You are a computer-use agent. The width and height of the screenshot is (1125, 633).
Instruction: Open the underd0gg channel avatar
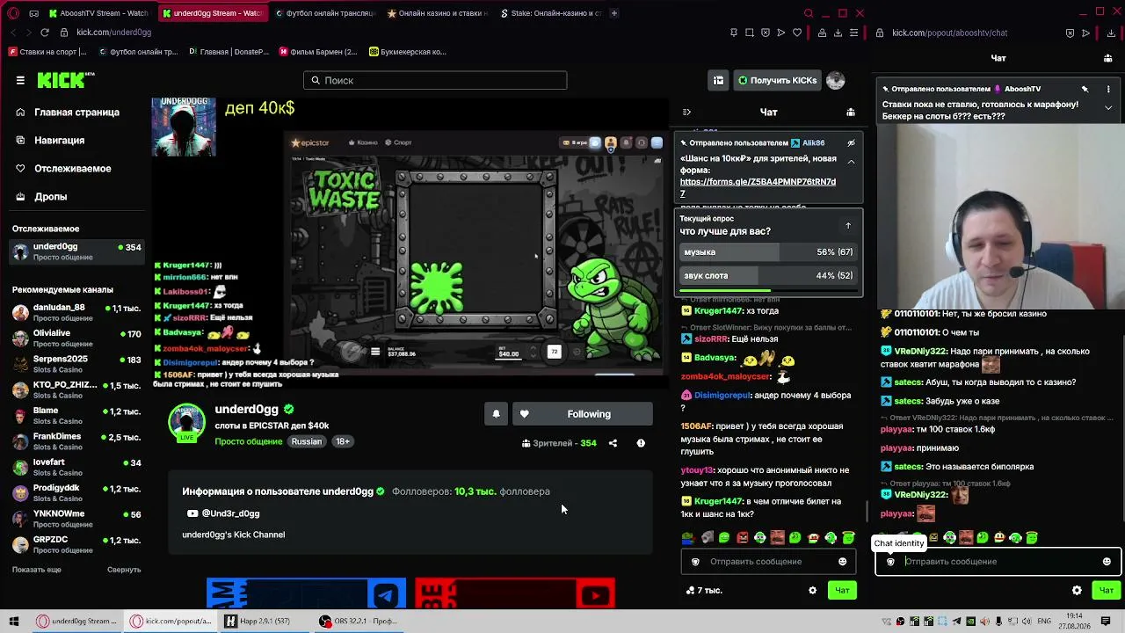click(186, 423)
